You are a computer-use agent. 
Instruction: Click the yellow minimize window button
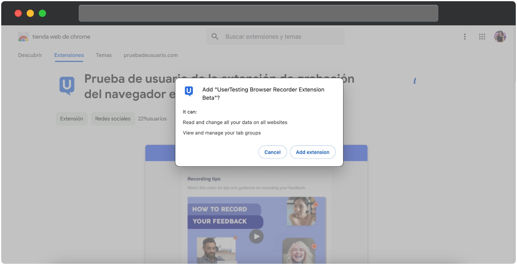pyautogui.click(x=30, y=13)
